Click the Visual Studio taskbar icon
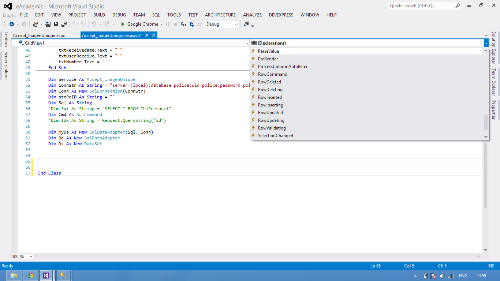 (46, 276)
